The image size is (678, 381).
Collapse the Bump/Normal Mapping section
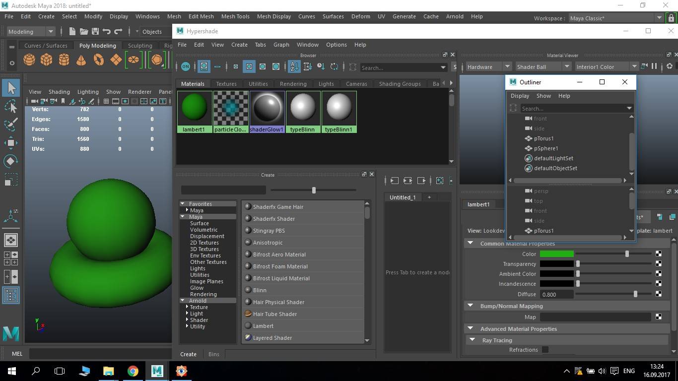click(470, 306)
